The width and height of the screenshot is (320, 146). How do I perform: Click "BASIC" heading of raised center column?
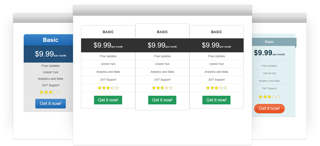click(162, 32)
